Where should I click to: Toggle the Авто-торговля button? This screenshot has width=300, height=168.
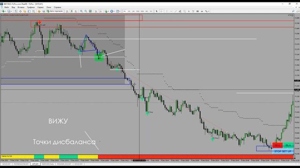(55, 11)
